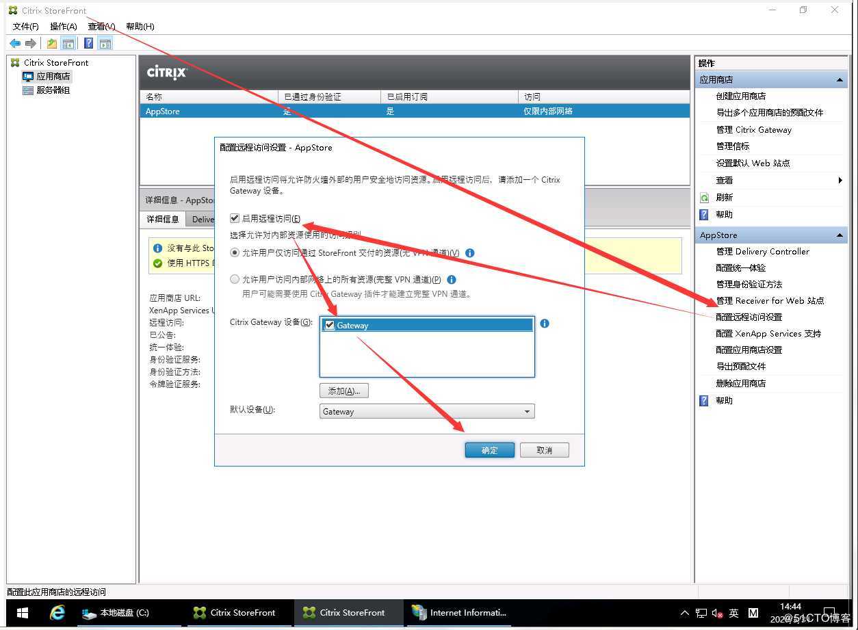Viewport: 858px width, 630px height.
Task: Click 创建应用商店 action
Action: tap(741, 96)
